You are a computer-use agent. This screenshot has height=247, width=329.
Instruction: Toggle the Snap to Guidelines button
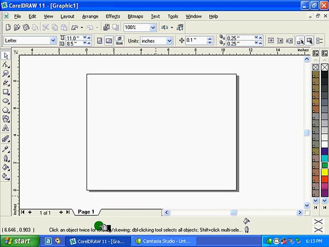pyautogui.click(x=280, y=41)
